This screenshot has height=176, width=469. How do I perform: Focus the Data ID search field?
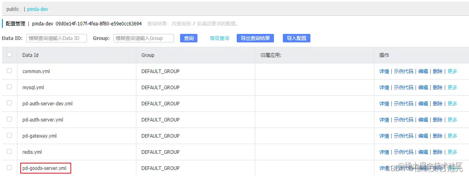point(57,38)
